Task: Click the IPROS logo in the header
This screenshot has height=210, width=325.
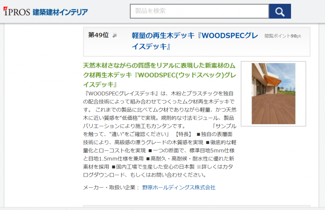Action: click(17, 12)
